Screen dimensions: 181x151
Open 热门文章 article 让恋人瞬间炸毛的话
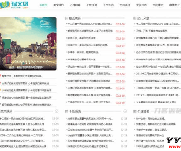158,66
